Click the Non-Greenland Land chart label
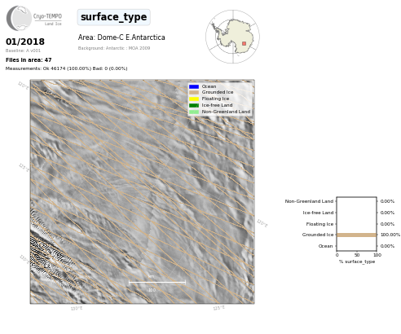The height and width of the screenshot is (334, 401). 309,201
